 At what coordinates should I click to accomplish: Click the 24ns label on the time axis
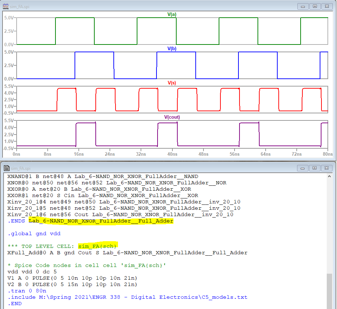point(110,154)
